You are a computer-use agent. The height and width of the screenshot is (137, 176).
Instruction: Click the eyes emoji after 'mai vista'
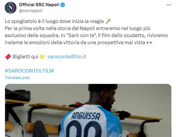(149, 42)
